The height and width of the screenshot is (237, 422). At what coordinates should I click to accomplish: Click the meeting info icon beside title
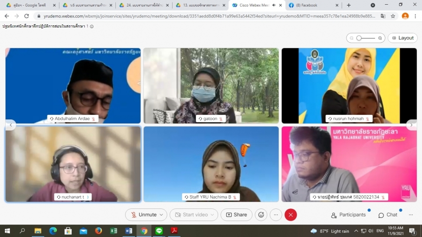click(91, 26)
